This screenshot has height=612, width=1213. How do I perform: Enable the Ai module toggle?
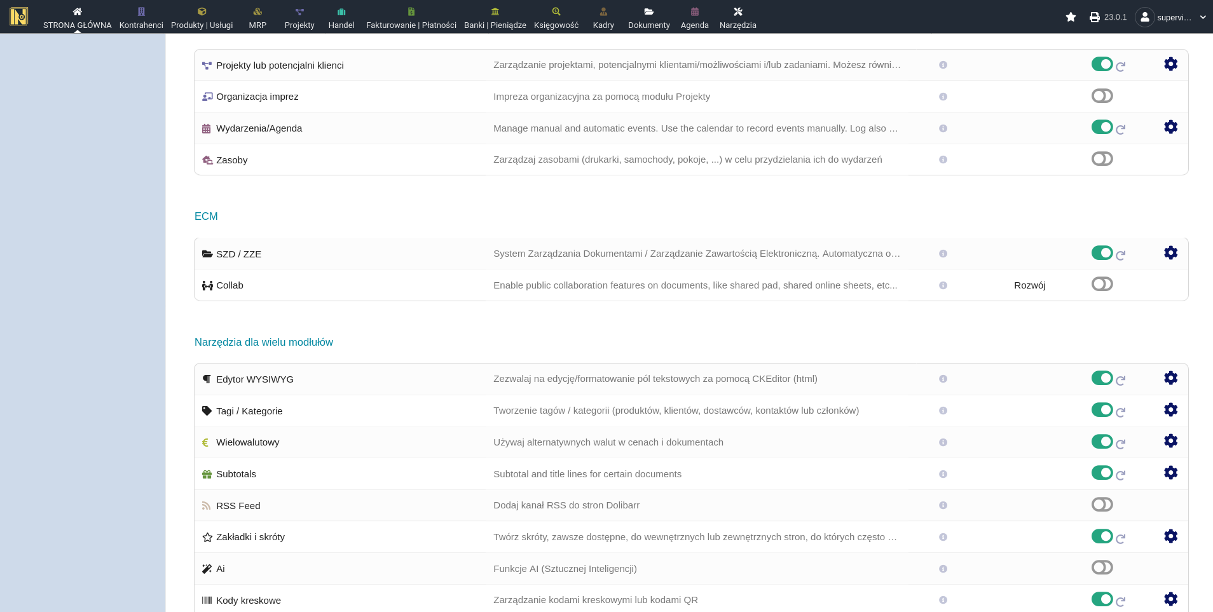(x=1102, y=568)
